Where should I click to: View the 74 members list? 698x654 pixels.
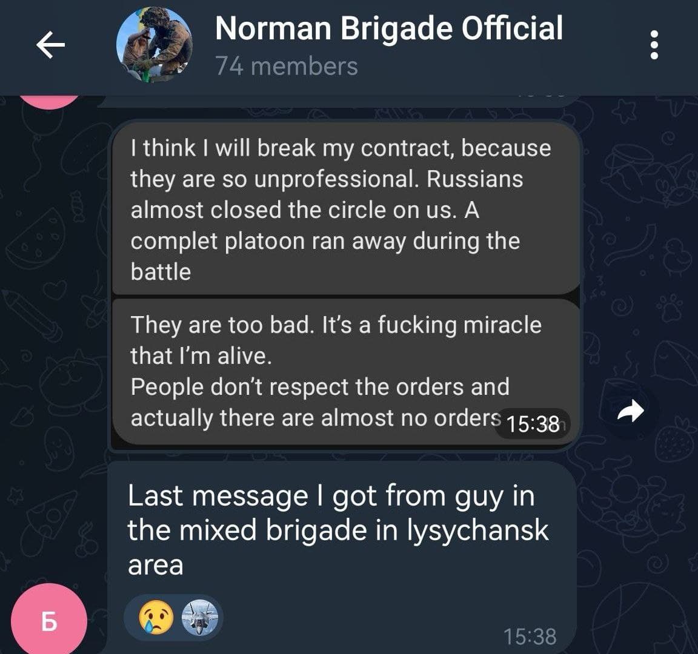click(287, 66)
